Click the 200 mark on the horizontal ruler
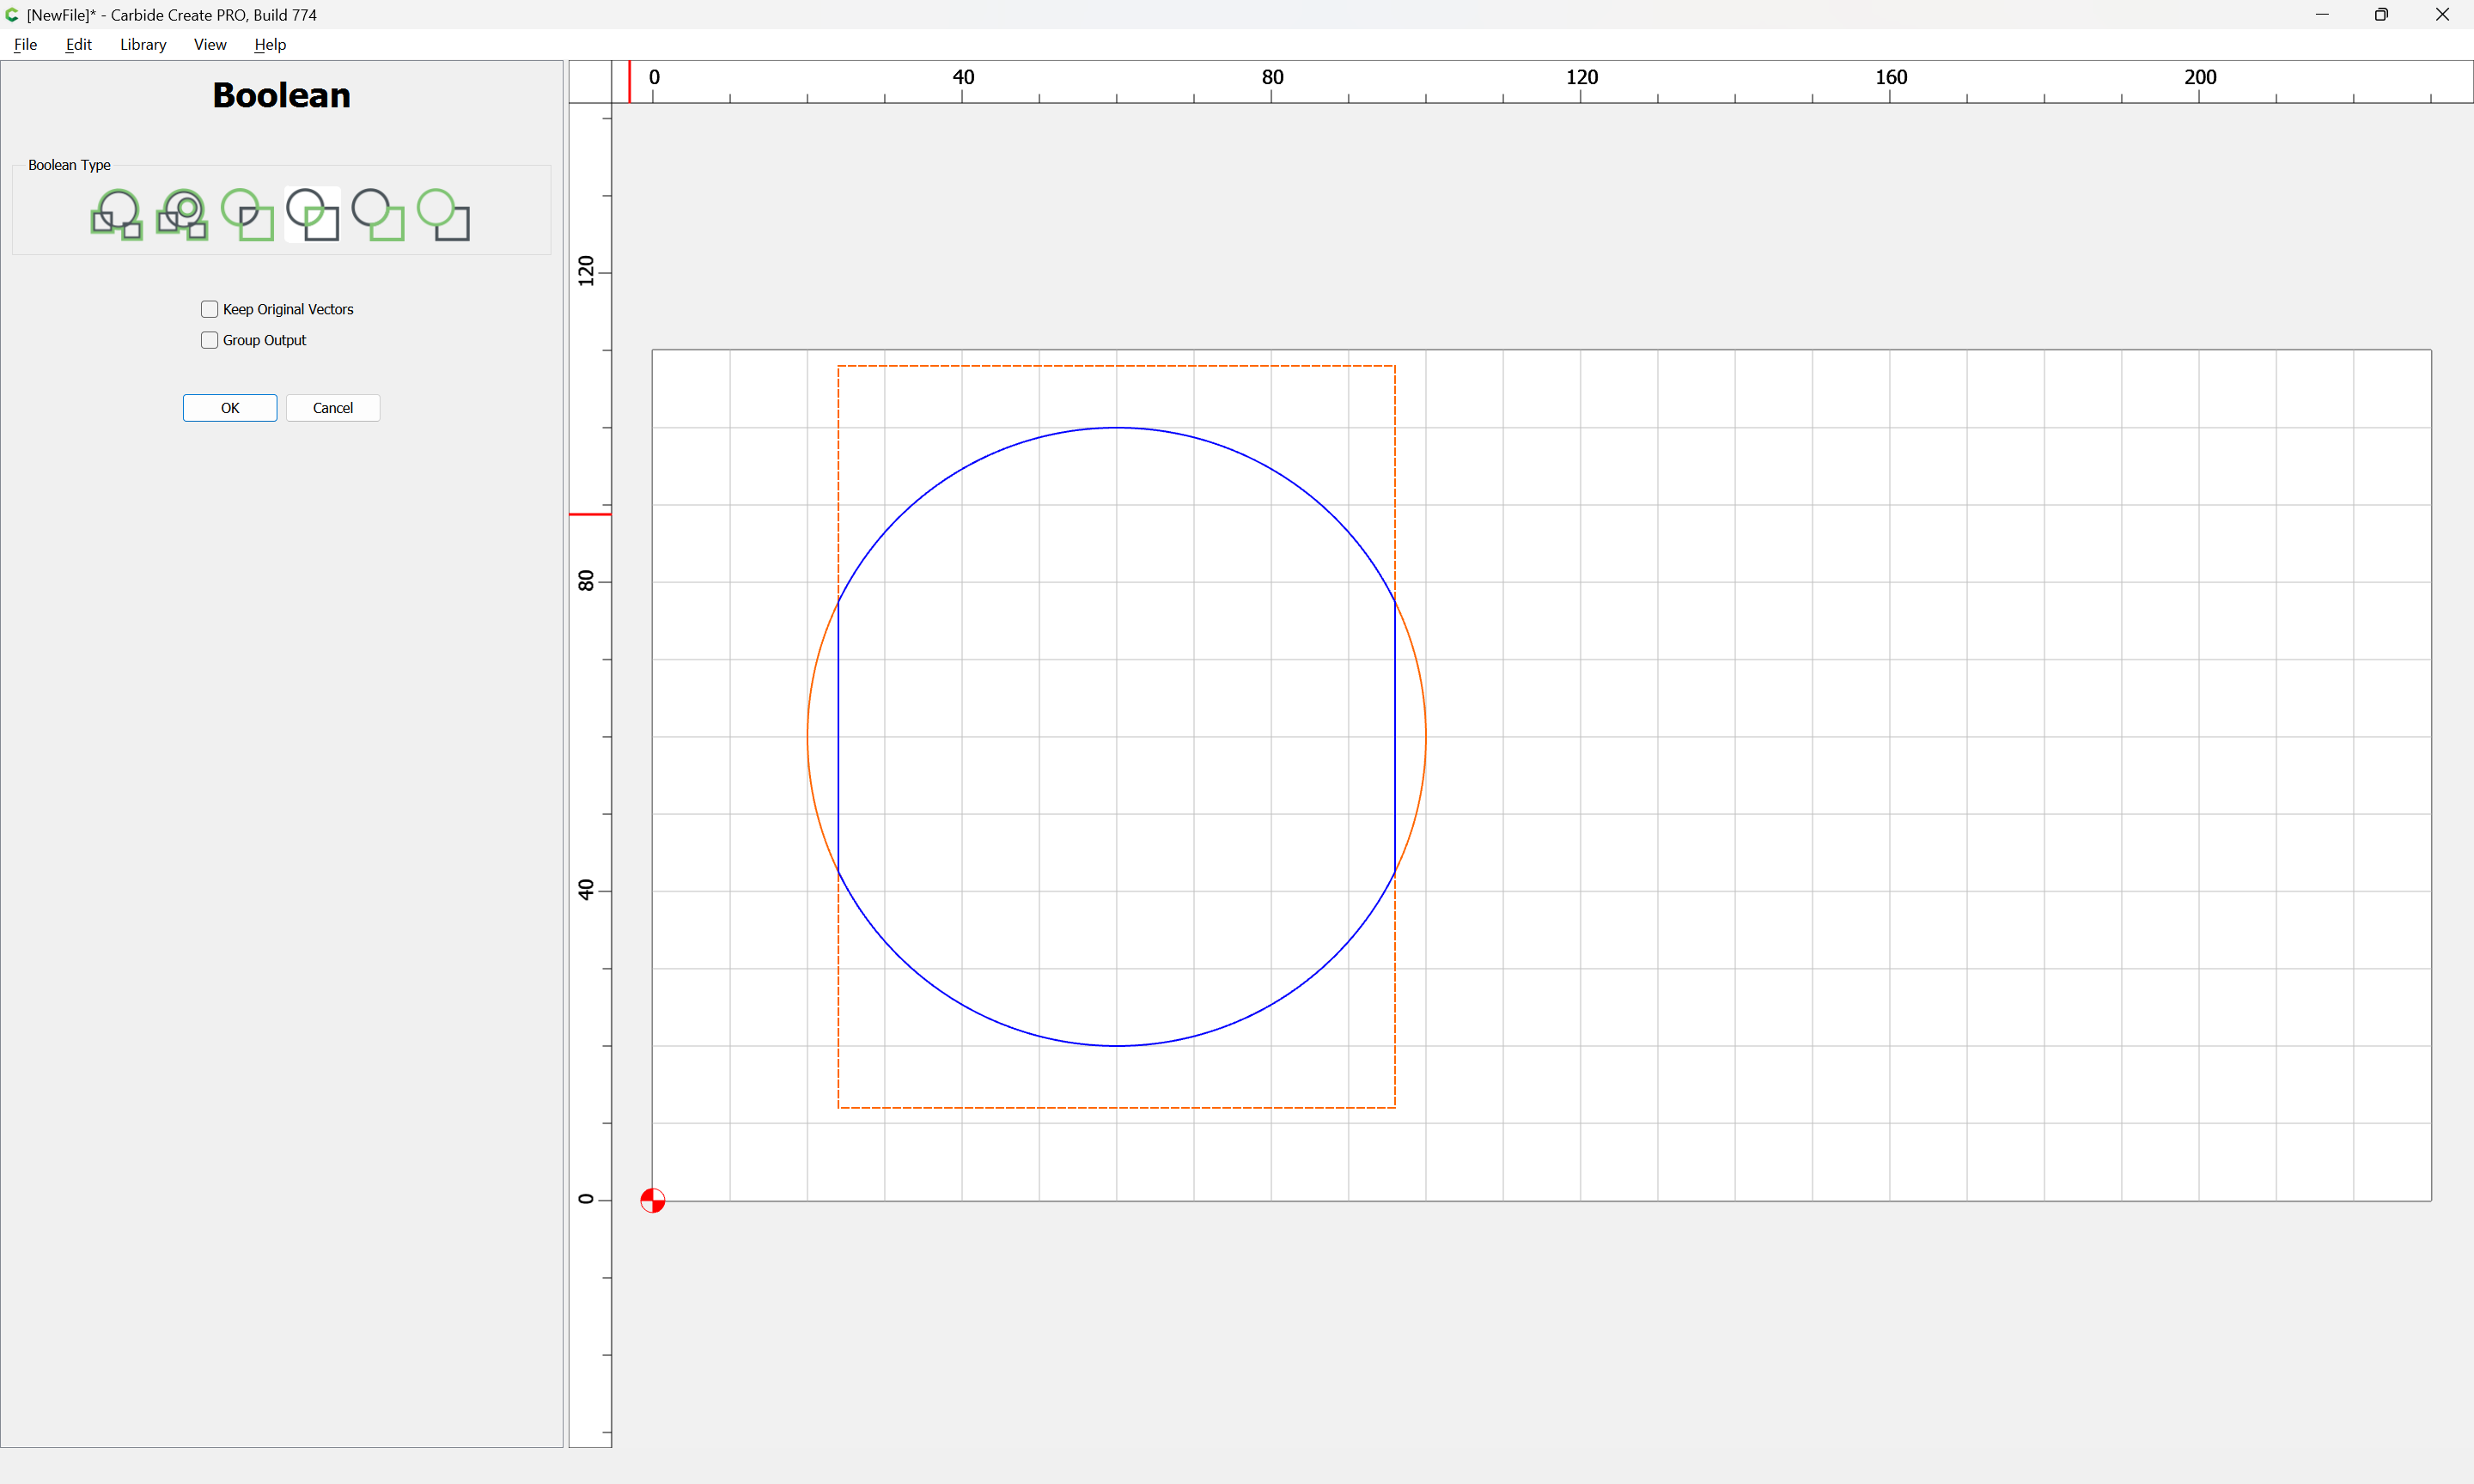The width and height of the screenshot is (2474, 1484). point(2200,77)
